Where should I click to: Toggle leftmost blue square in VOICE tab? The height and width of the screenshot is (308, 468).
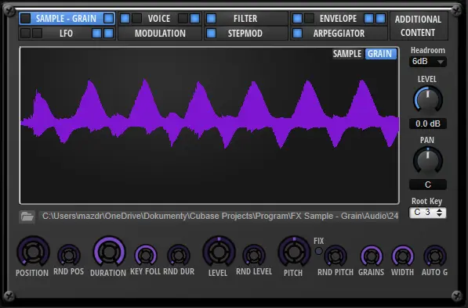[125, 19]
